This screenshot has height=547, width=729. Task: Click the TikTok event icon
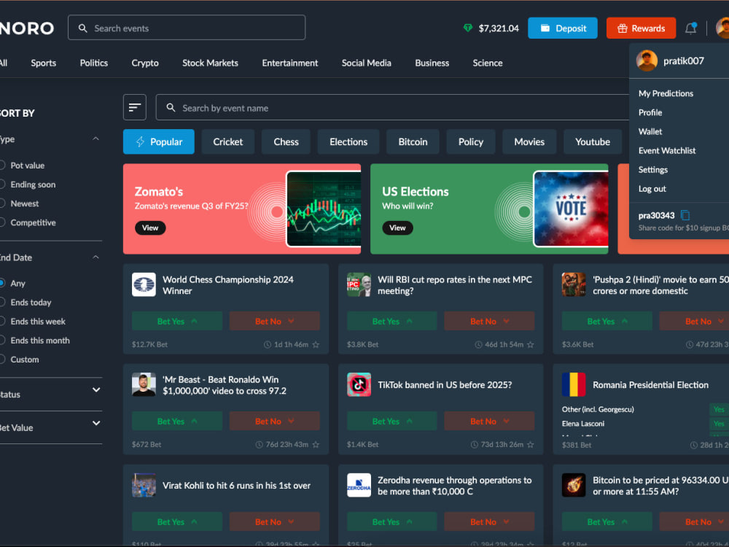pos(359,384)
